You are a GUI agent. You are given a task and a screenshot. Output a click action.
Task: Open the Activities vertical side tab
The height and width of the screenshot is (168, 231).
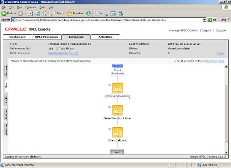pyautogui.click(x=6, y=129)
